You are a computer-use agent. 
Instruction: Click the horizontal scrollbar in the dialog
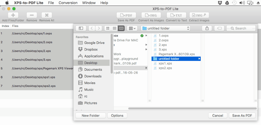coord(193,109)
